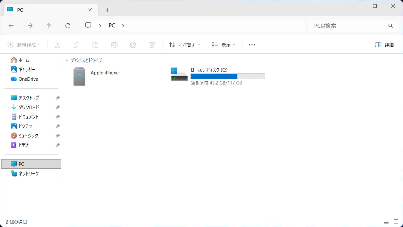Click the Delete trash can icon
Screen dimensions: 403x227
(x=152, y=45)
